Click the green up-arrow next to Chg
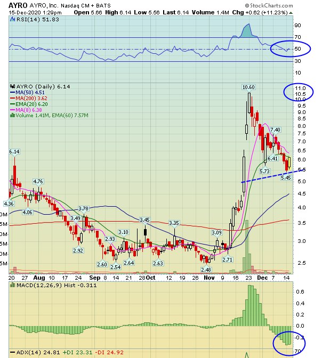 pyautogui.click(x=291, y=13)
